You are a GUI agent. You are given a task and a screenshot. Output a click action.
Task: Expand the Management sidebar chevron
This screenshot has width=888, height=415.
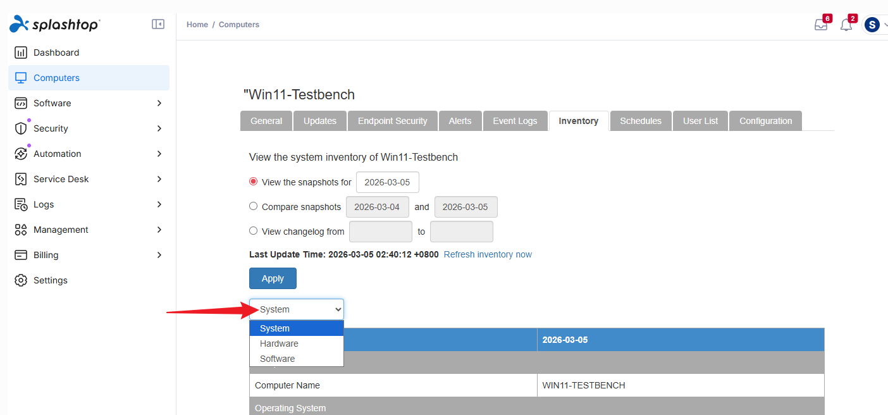tap(159, 230)
